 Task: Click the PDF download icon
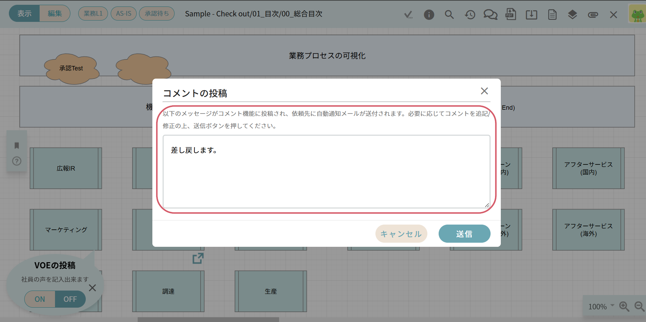point(511,15)
